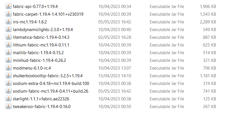Select the minihud-fabric jar icon

coord(8,60)
